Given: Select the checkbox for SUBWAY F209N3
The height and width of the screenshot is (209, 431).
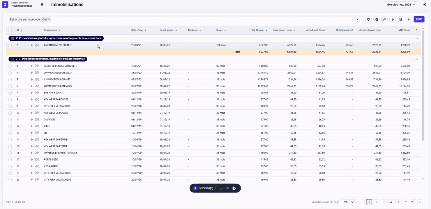Looking at the screenshot, I should click(10, 93).
